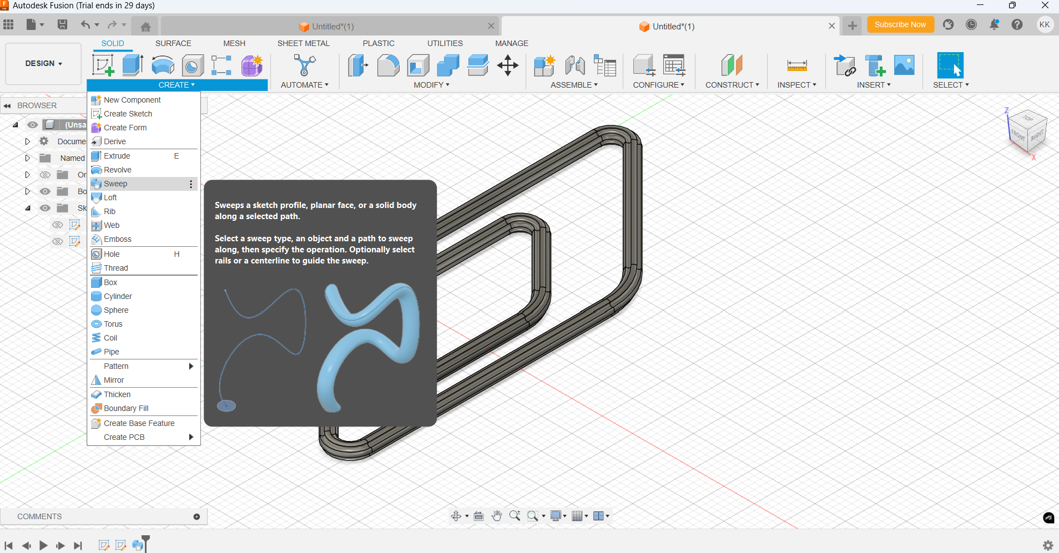Open the data panel grid icon

click(8, 24)
